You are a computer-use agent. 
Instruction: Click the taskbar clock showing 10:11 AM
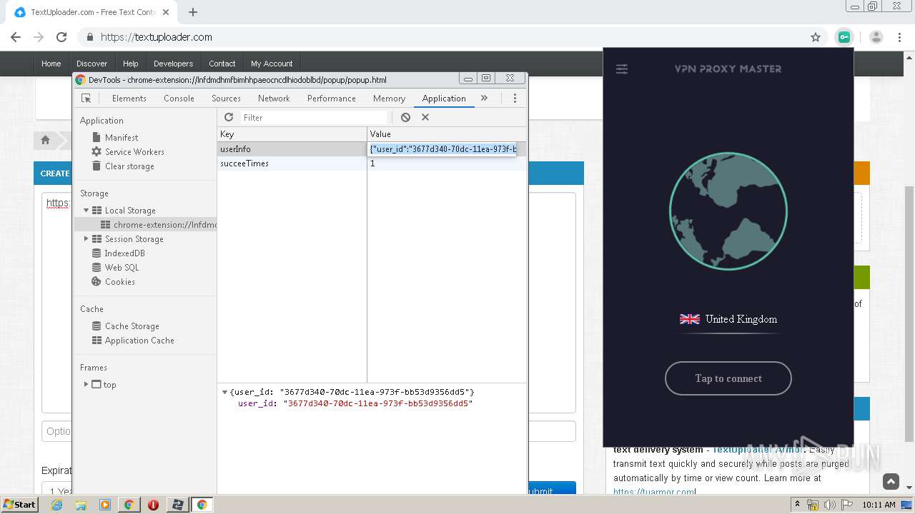click(879, 505)
